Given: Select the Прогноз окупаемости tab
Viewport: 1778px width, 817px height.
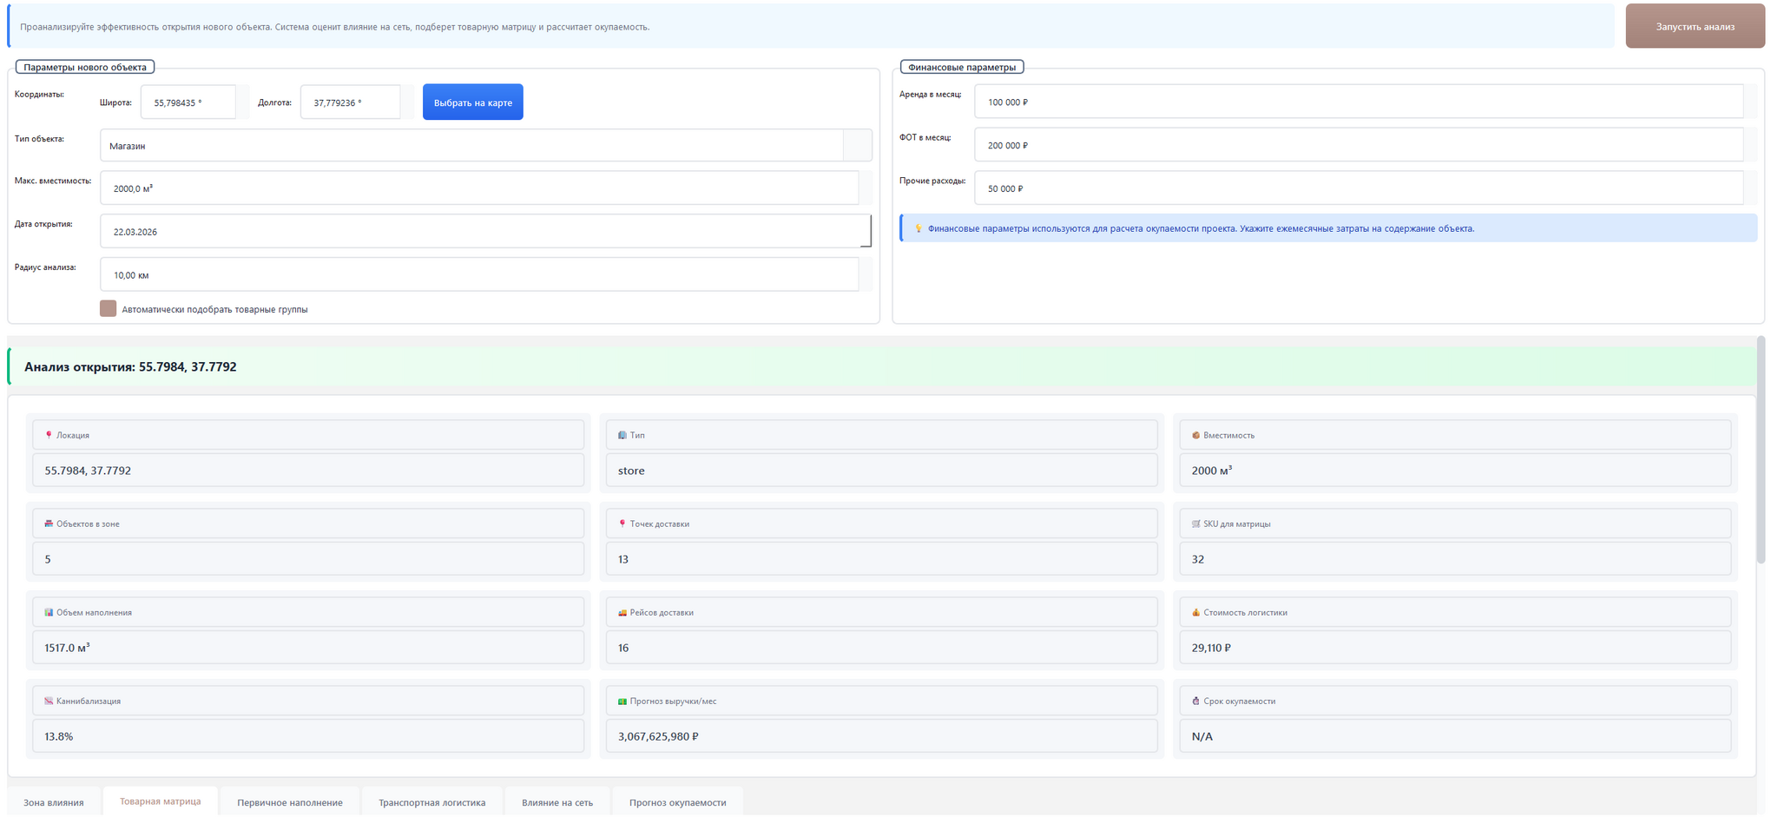Looking at the screenshot, I should (677, 802).
